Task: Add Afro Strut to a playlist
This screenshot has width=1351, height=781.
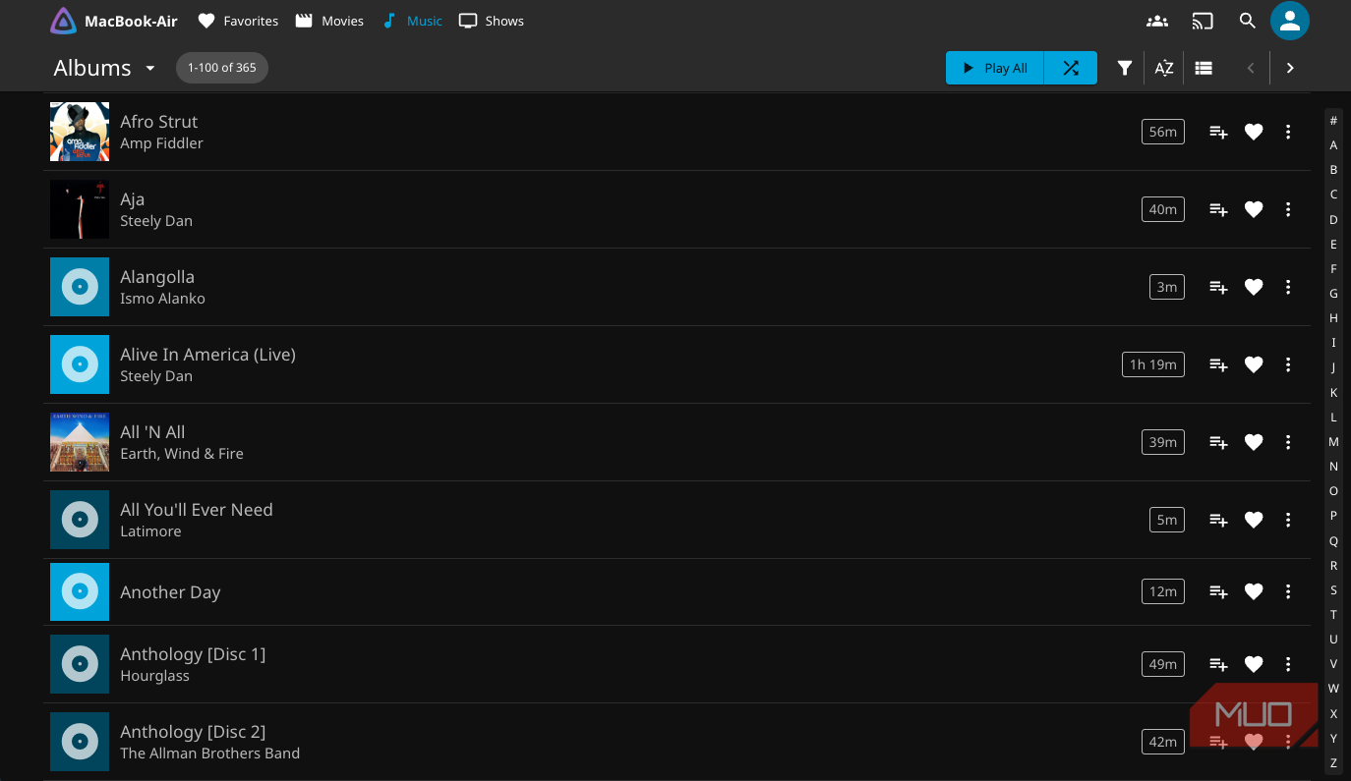Action: click(x=1218, y=132)
